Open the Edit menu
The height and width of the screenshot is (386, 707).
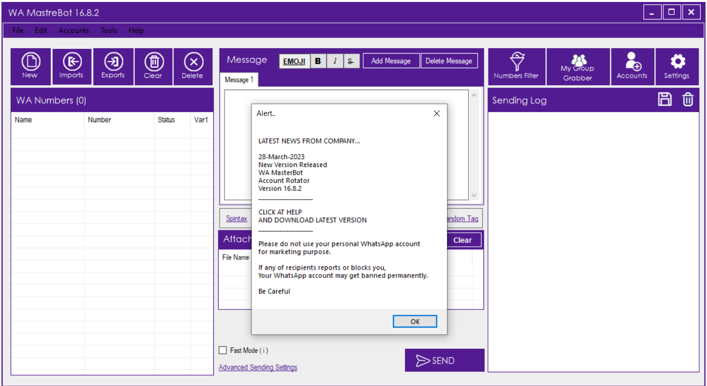(x=41, y=30)
